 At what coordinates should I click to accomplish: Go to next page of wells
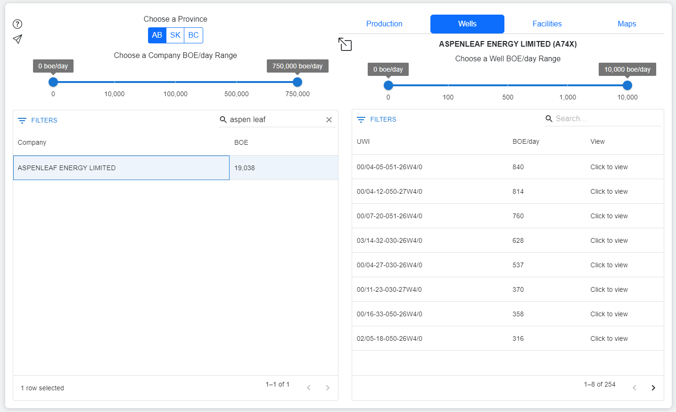coord(653,387)
